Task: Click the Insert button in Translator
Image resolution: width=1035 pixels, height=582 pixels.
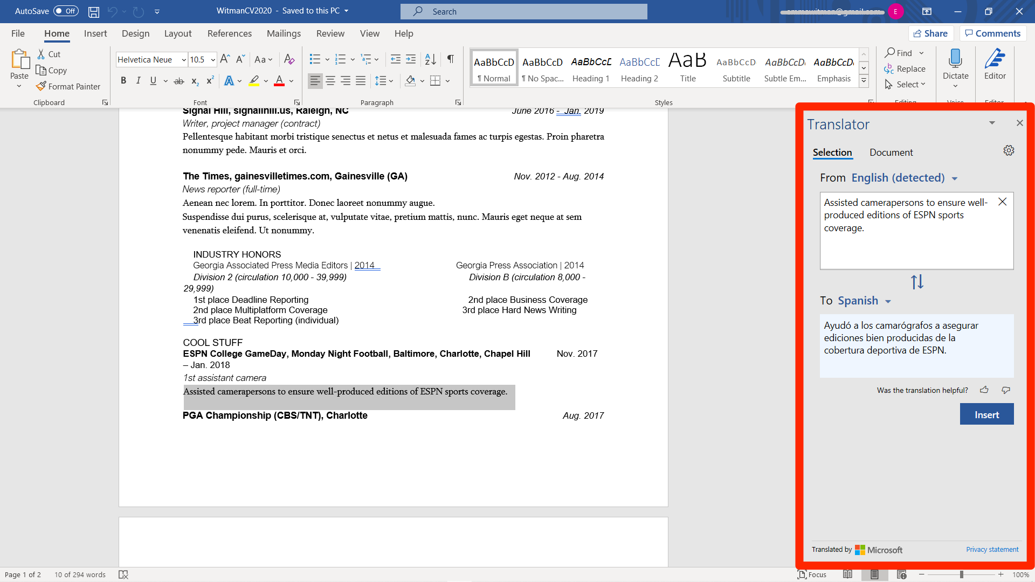Action: point(986,413)
